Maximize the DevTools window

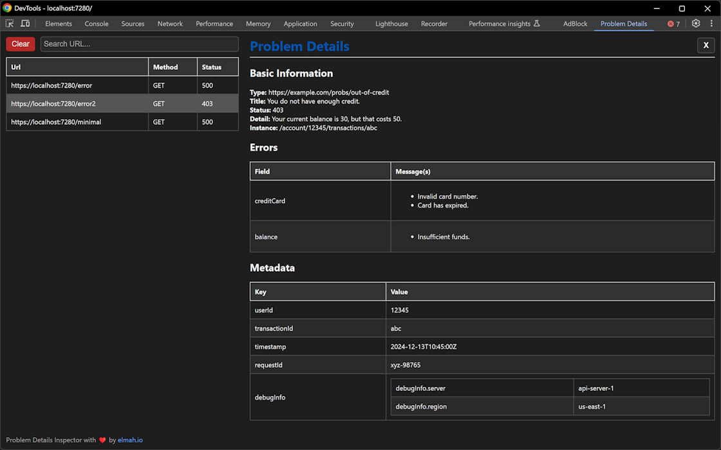tap(682, 8)
